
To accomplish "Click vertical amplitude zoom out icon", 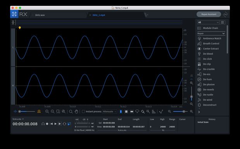I will (x=192, y=104).
